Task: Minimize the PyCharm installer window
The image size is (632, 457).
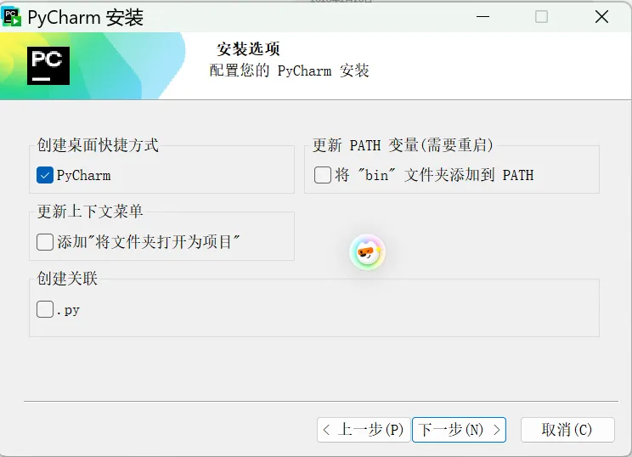Action: 482,16
